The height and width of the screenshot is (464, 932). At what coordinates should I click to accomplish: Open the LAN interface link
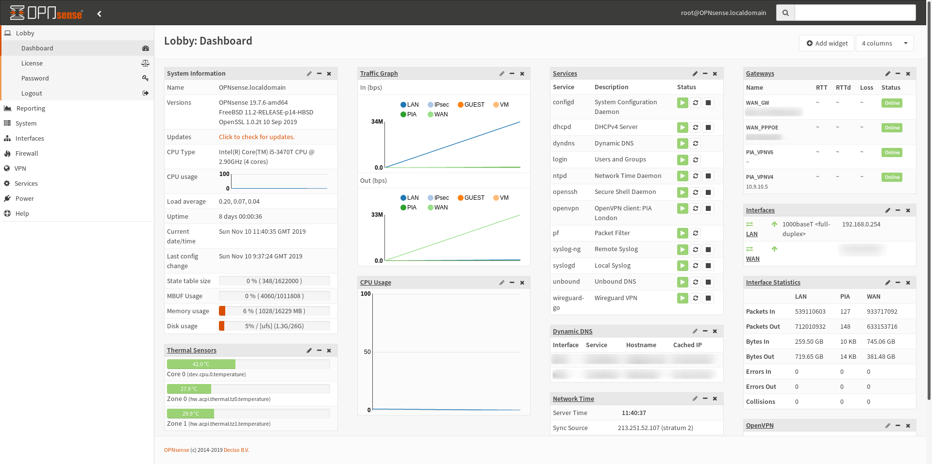pyautogui.click(x=752, y=234)
